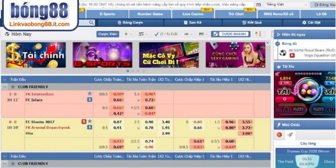Viewport: 336px width, 168px height.
Task: Click the XỈU bet button in Tài Xỉu game
Action: 323,110
